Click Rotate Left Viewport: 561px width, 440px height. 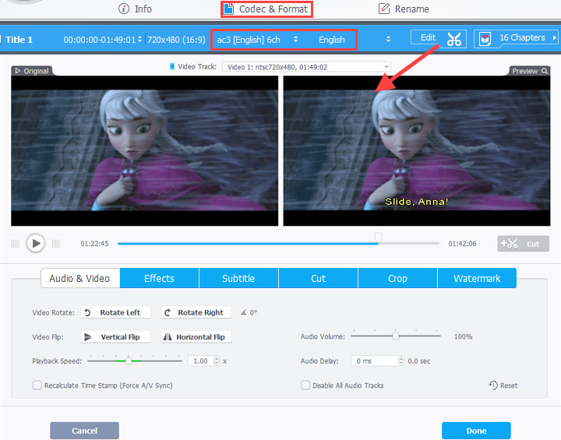(x=116, y=312)
